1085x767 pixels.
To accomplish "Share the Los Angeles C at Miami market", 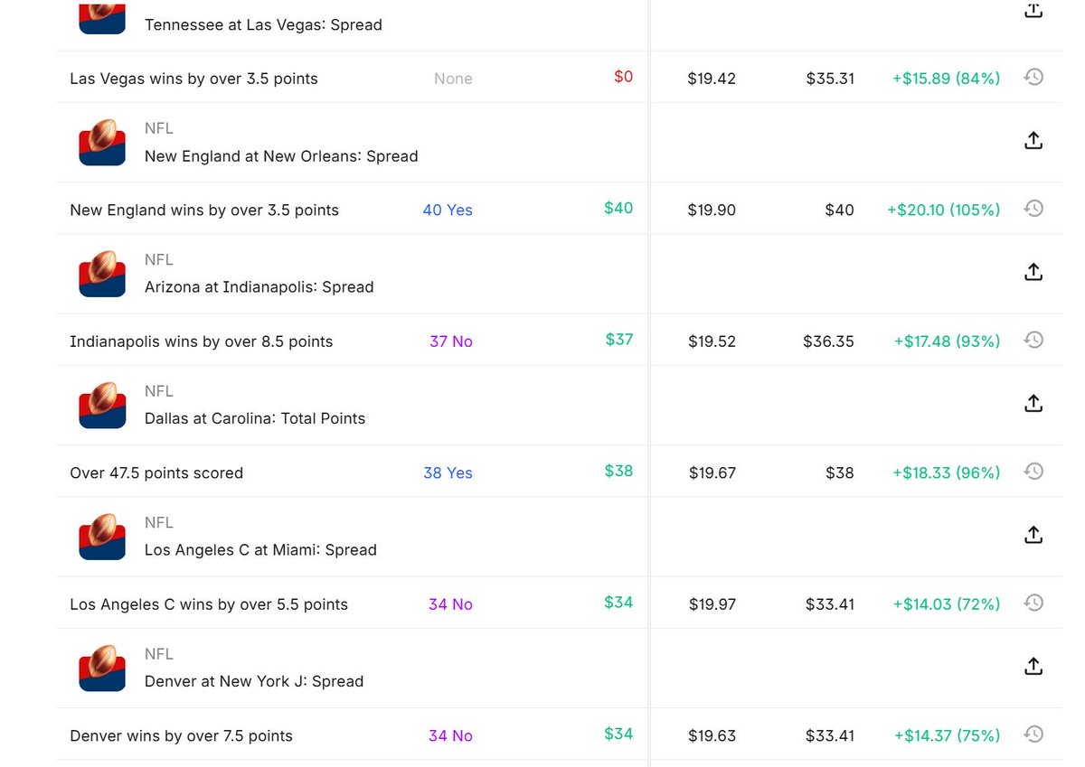I will [1033, 534].
